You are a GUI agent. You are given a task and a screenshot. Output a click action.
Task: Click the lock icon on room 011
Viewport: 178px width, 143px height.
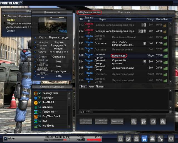145,43
